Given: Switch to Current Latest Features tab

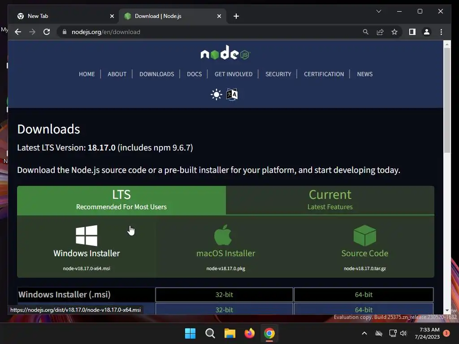Looking at the screenshot, I should coord(330,200).
